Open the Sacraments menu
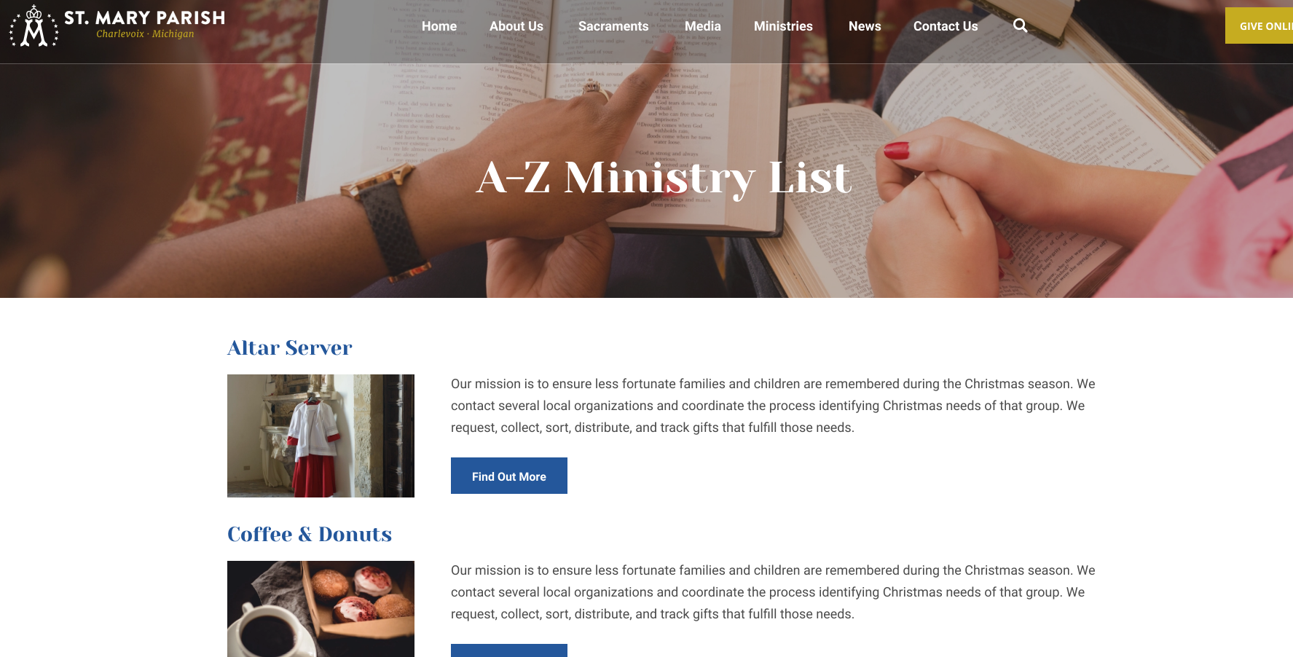The height and width of the screenshot is (657, 1293). 613,26
